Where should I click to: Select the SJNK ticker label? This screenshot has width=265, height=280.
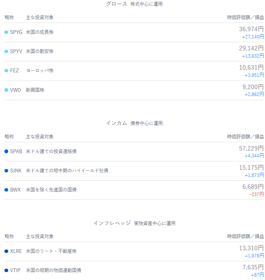pos(16,171)
